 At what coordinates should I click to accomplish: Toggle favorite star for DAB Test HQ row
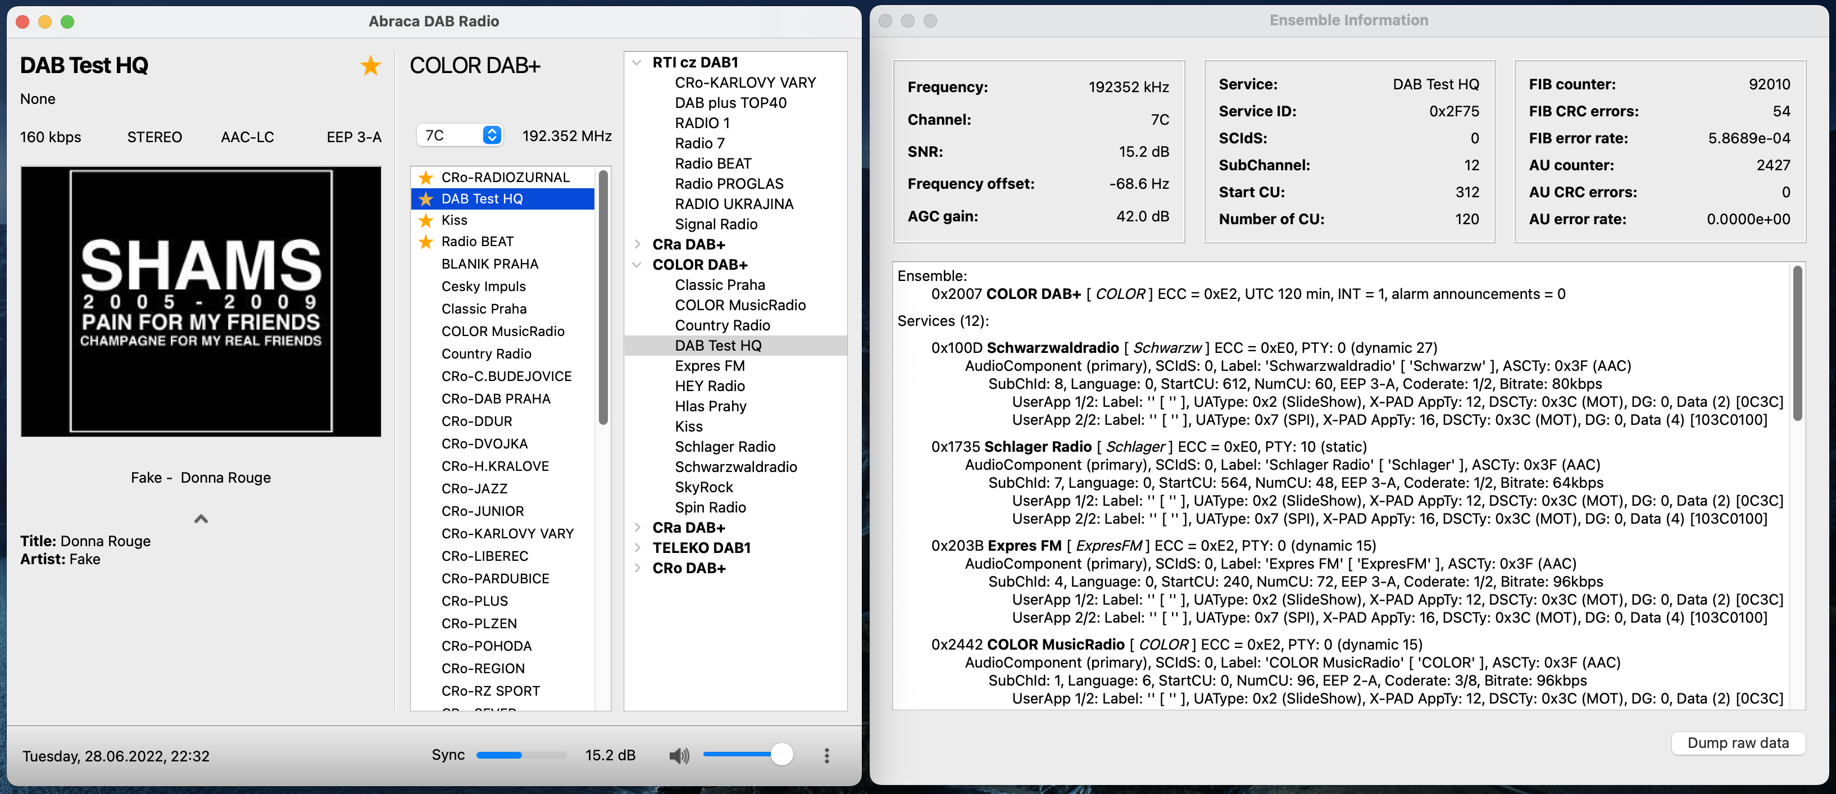point(426,198)
